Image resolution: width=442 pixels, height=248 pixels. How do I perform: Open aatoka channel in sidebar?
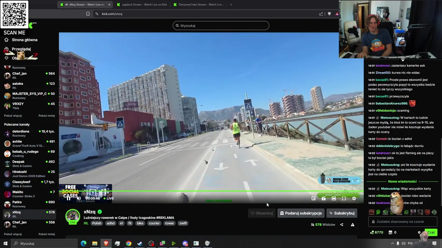click(x=29, y=85)
